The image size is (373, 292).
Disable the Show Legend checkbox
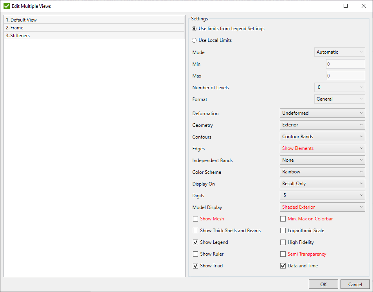[x=195, y=242]
